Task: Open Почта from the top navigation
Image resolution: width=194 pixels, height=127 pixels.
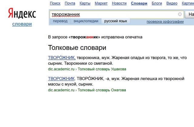Action: tap(70, 3)
